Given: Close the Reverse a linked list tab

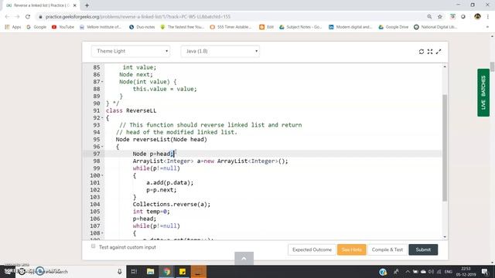Looking at the screenshot, I should pyautogui.click(x=75, y=5).
